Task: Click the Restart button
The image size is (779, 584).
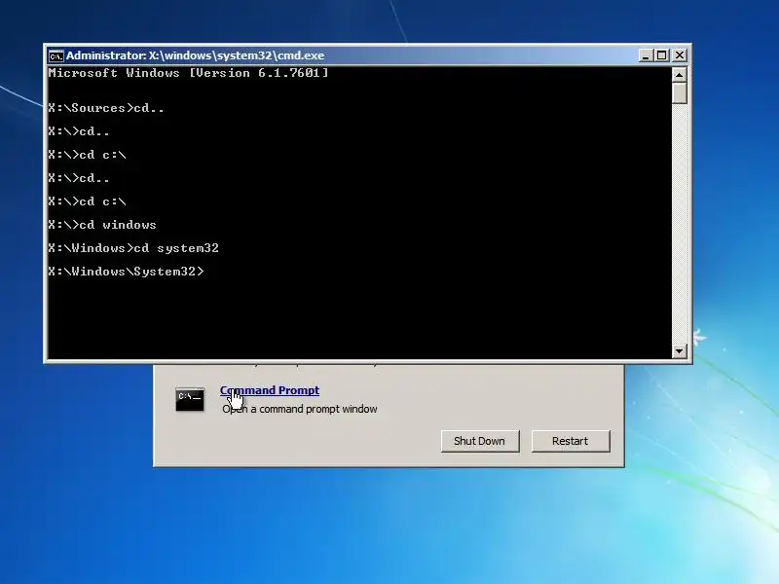Action: pyautogui.click(x=571, y=441)
